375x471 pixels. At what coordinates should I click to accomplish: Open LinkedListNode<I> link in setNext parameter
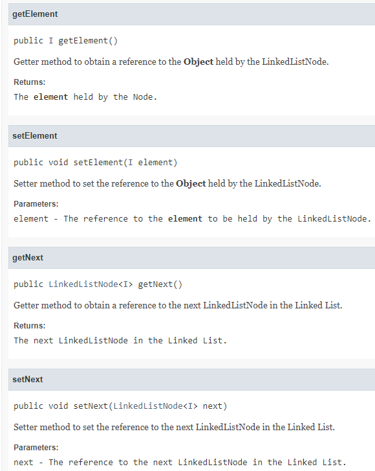tap(155, 406)
